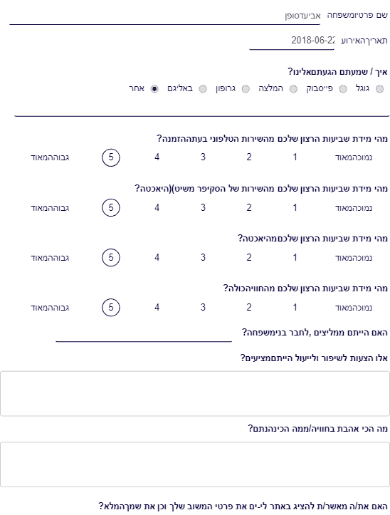Image resolution: width=390 pixels, height=515 pixels.
Task: Rate overall experience satisfaction as 3
Action: coord(203,308)
